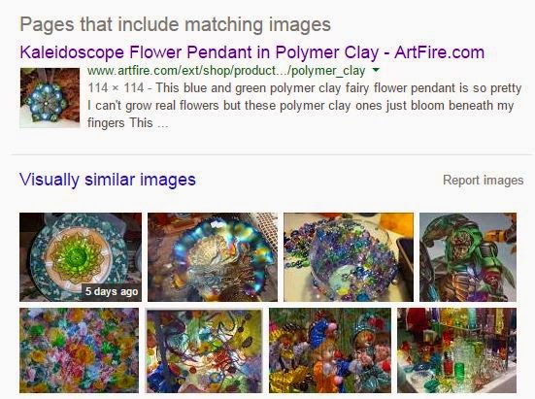Open the green glass plate image
This screenshot has width=535, height=399.
(81, 257)
